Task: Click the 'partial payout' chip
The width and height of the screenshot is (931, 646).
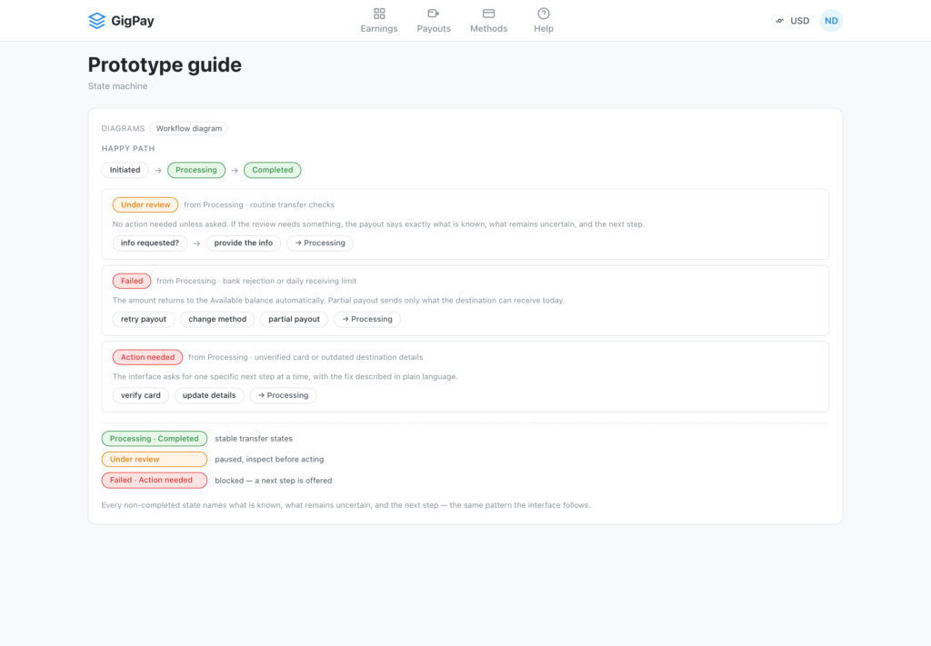Action: point(294,319)
